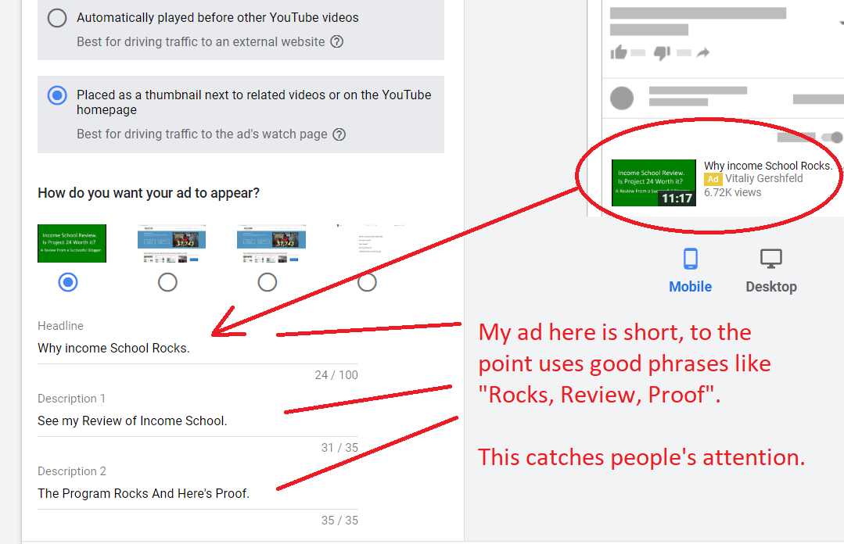Switch preview to Desktop
Screen dimensions: 844x544
click(770, 270)
